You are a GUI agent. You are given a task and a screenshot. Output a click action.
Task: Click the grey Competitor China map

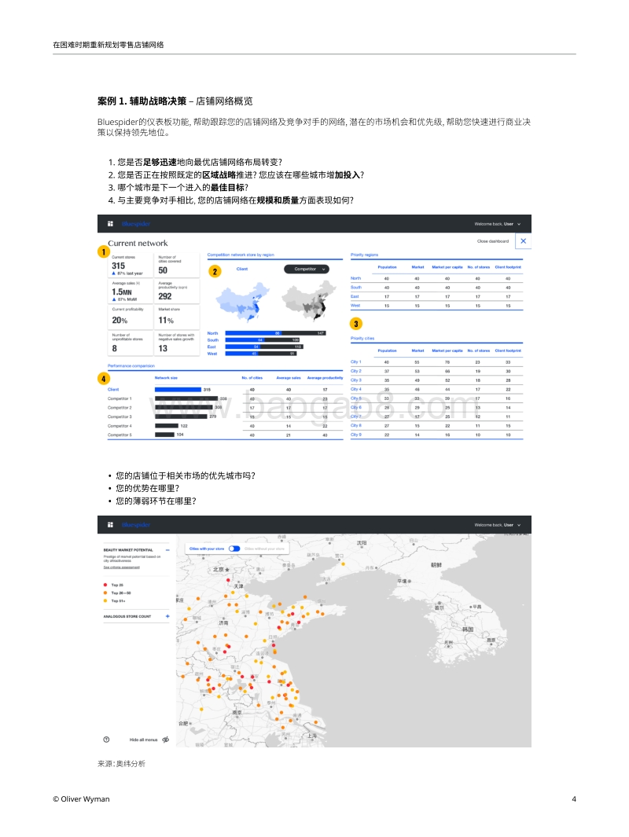(311, 302)
